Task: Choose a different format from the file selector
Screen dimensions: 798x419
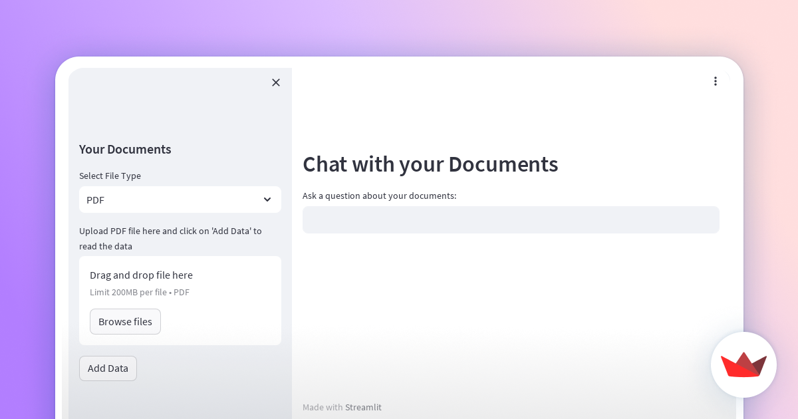Action: [180, 200]
